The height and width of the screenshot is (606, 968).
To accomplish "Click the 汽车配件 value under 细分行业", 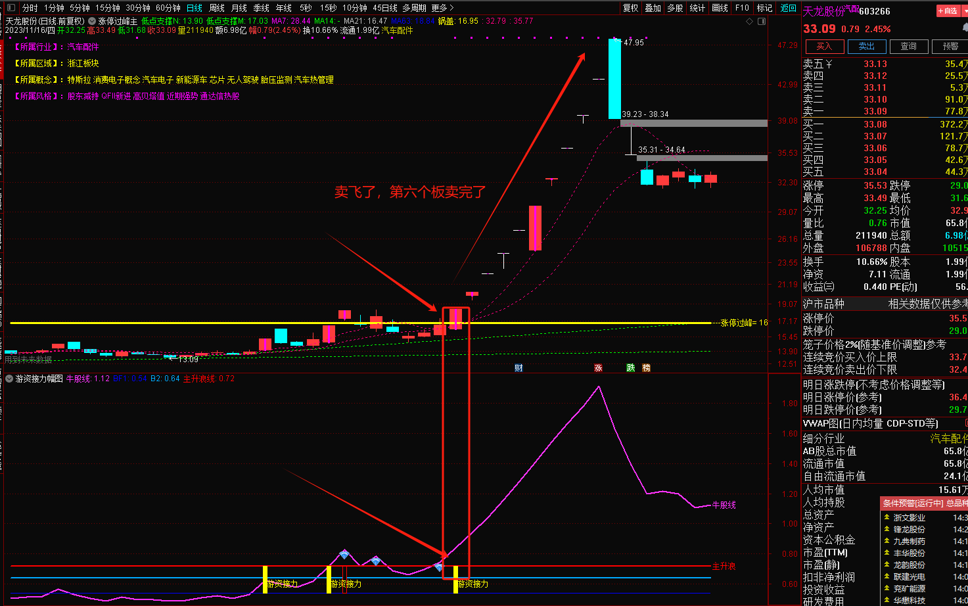I will tap(949, 438).
